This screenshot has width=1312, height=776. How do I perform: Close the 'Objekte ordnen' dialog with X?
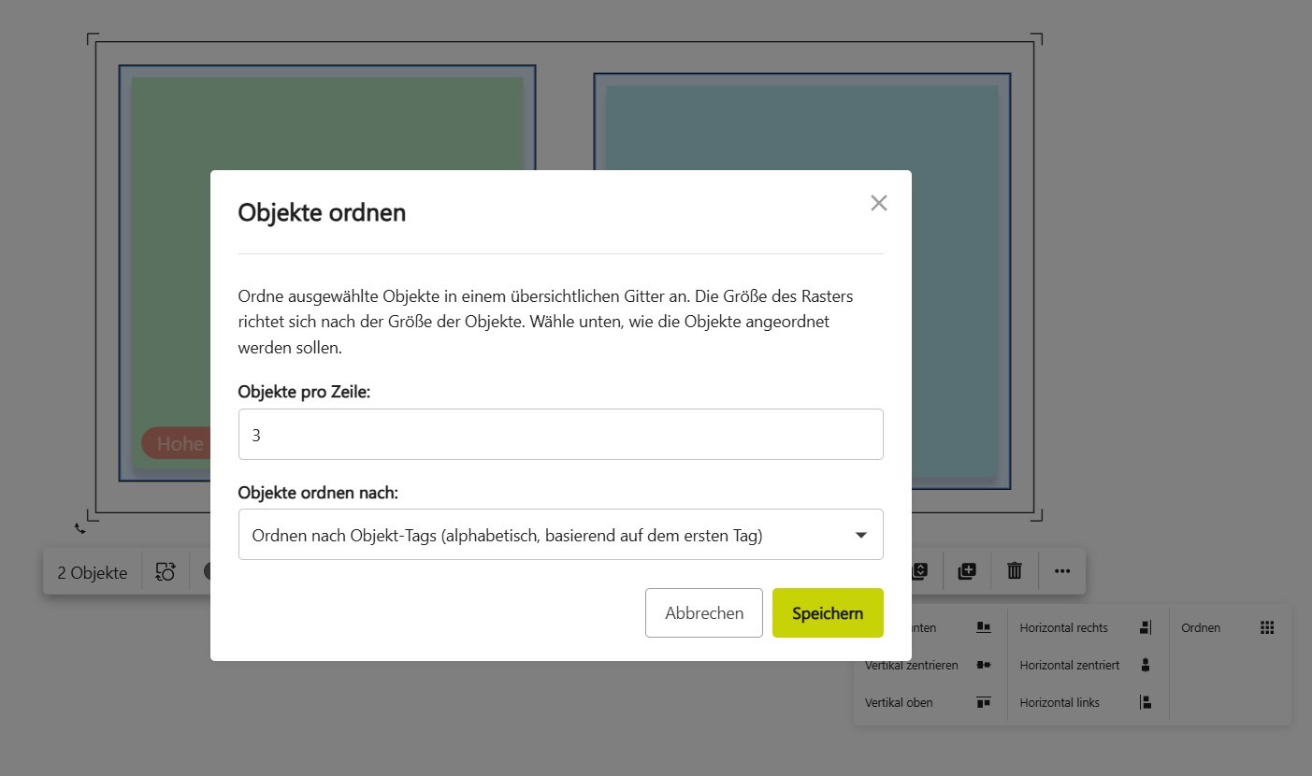[878, 202]
